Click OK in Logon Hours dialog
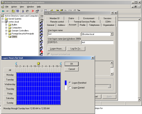The width and height of the screenshot is (142, 114). pos(72,64)
